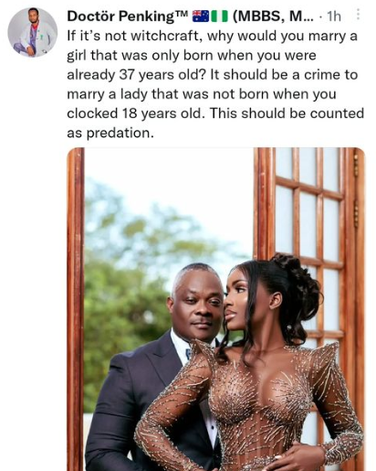Open the tweet via the 1h timestamp
The width and height of the screenshot is (376, 471).
[x=334, y=16]
